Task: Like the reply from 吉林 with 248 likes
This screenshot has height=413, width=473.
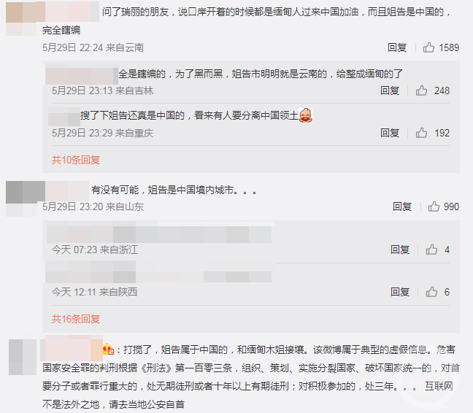Action: click(x=421, y=90)
